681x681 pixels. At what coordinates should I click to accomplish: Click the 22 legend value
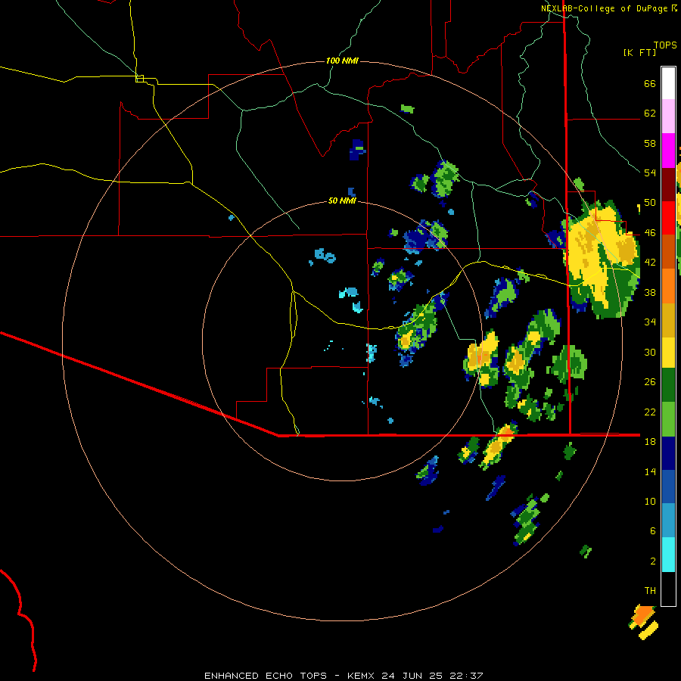[x=650, y=412]
